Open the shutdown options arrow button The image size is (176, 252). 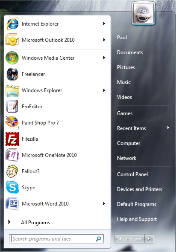pos(149,239)
